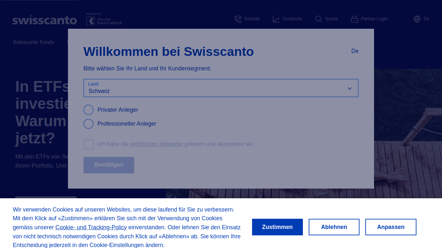
Task: Click the Bestätigen button
Action: [x=109, y=165]
